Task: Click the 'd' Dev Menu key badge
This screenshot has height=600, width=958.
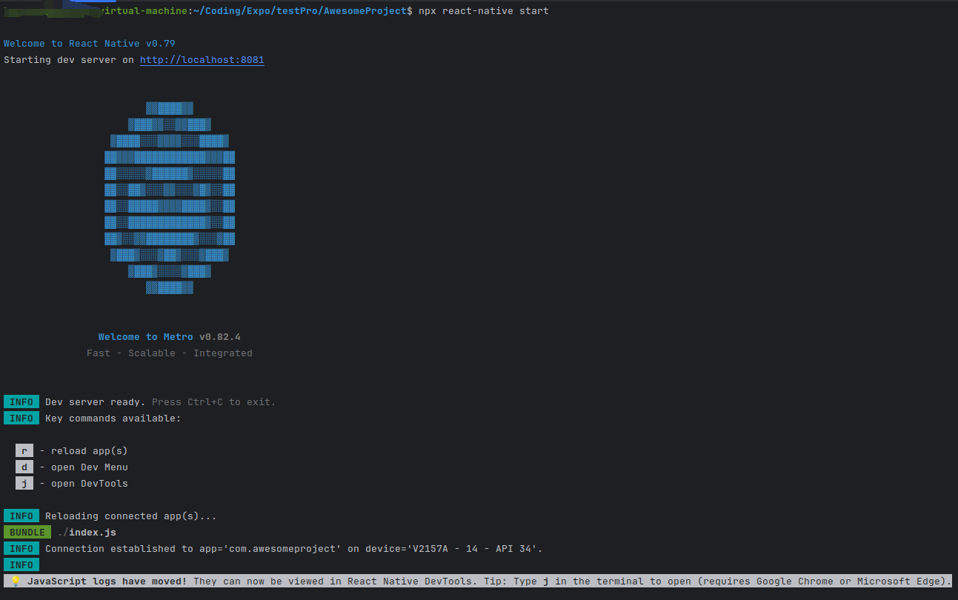Action: 24,467
